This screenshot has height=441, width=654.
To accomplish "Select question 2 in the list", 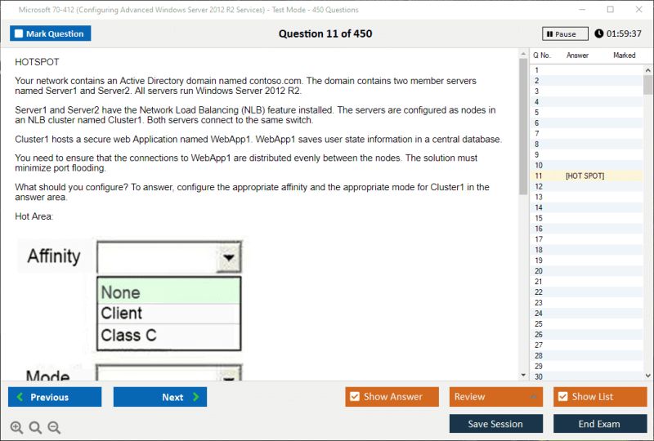I will coord(586,81).
